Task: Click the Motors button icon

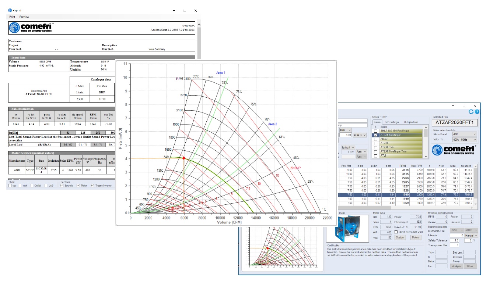Action: pos(416,237)
